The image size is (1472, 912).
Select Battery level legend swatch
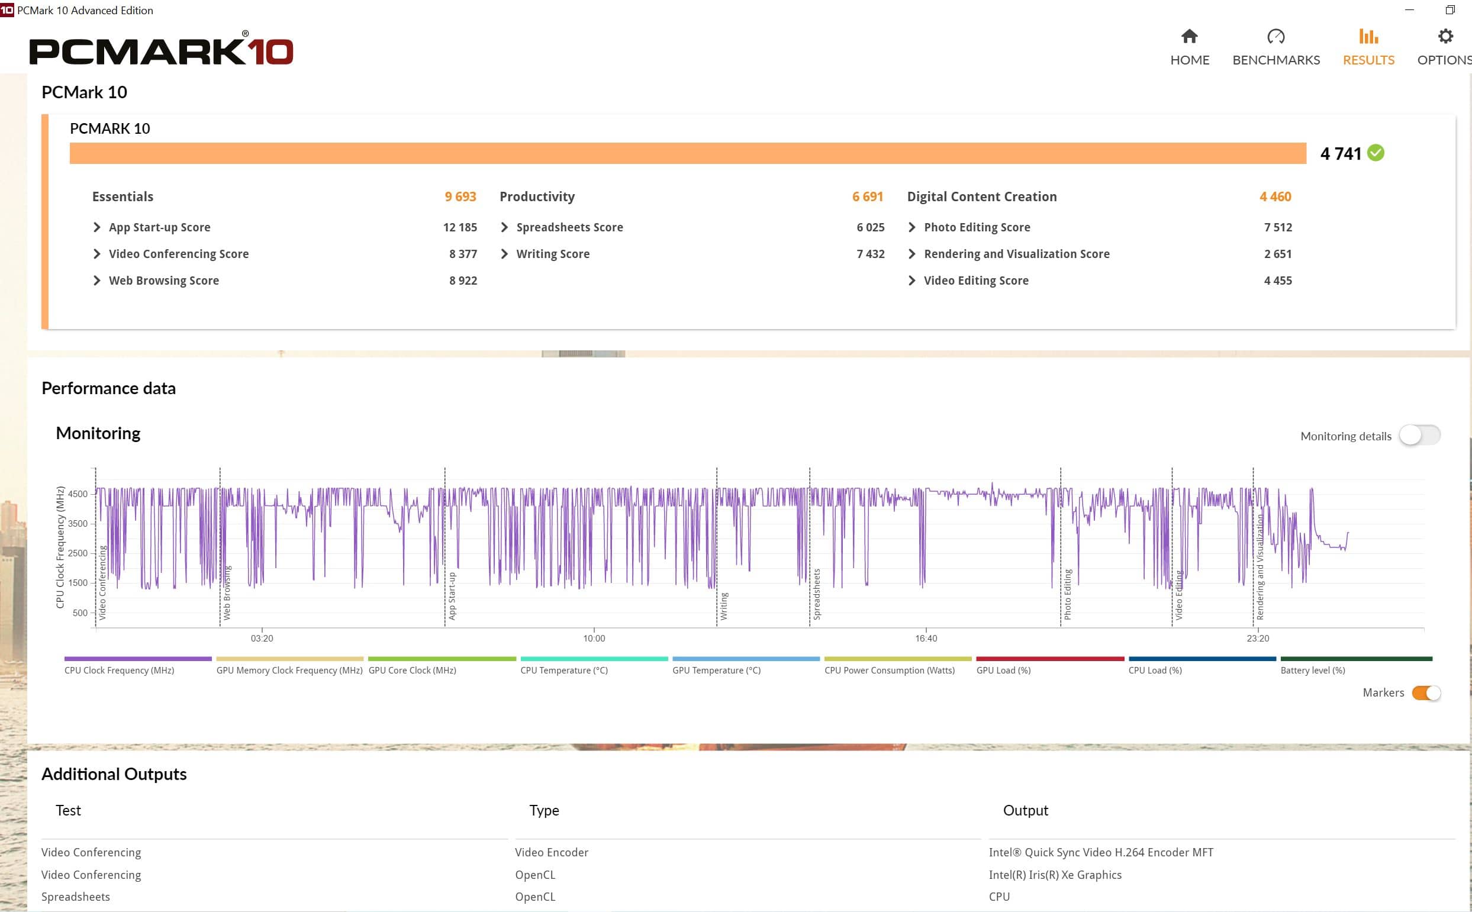click(1356, 659)
